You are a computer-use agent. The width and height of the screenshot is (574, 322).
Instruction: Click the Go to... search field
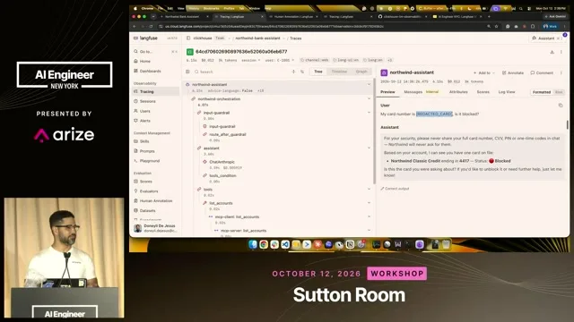[155, 52]
